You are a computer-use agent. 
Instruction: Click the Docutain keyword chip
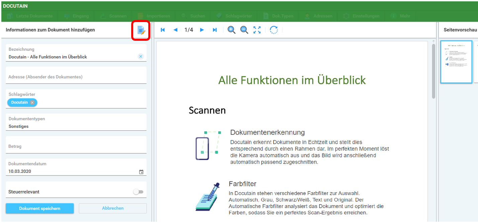pos(22,103)
